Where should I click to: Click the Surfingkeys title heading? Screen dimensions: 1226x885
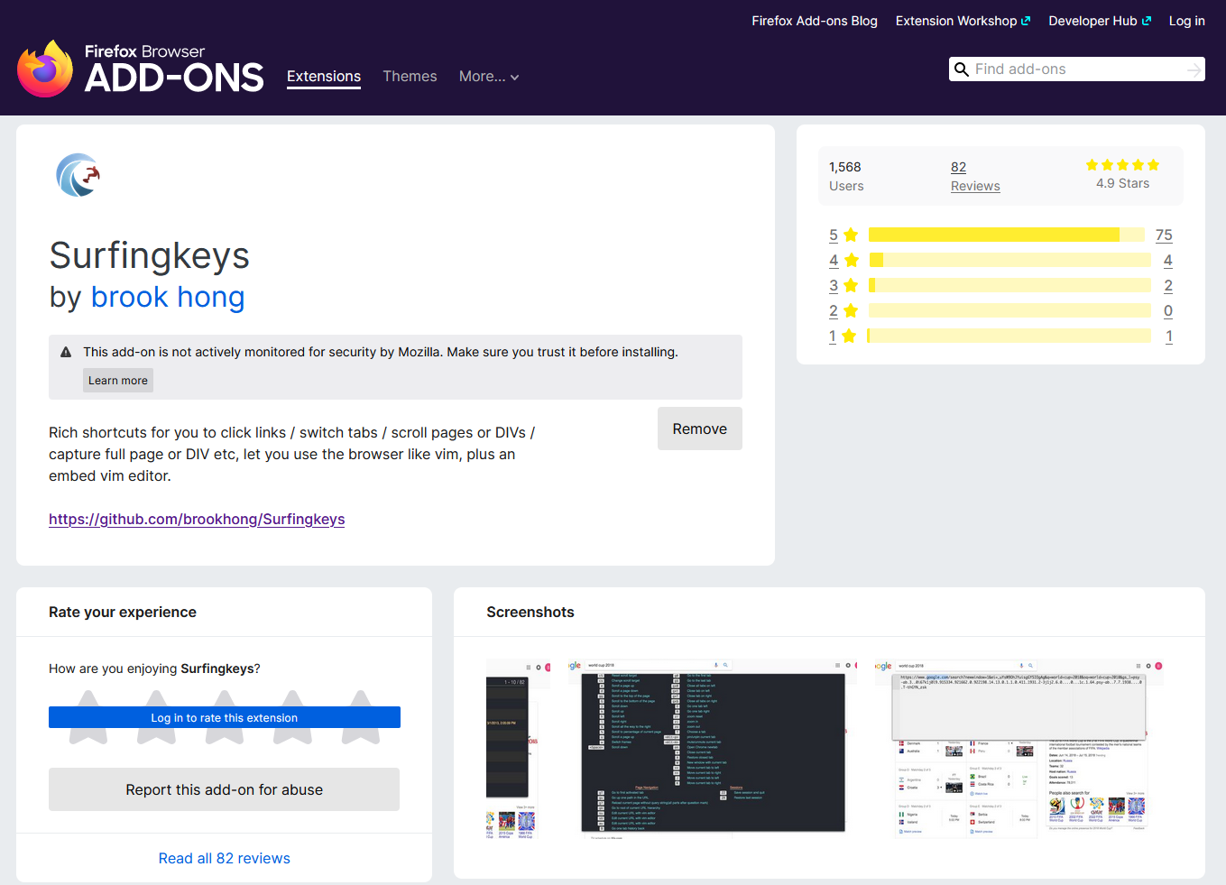click(150, 256)
